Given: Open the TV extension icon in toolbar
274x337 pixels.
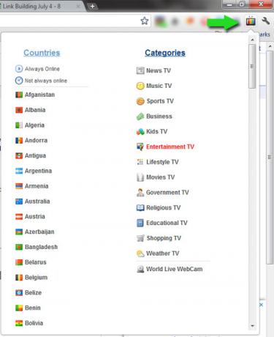Looking at the screenshot, I should (251, 21).
